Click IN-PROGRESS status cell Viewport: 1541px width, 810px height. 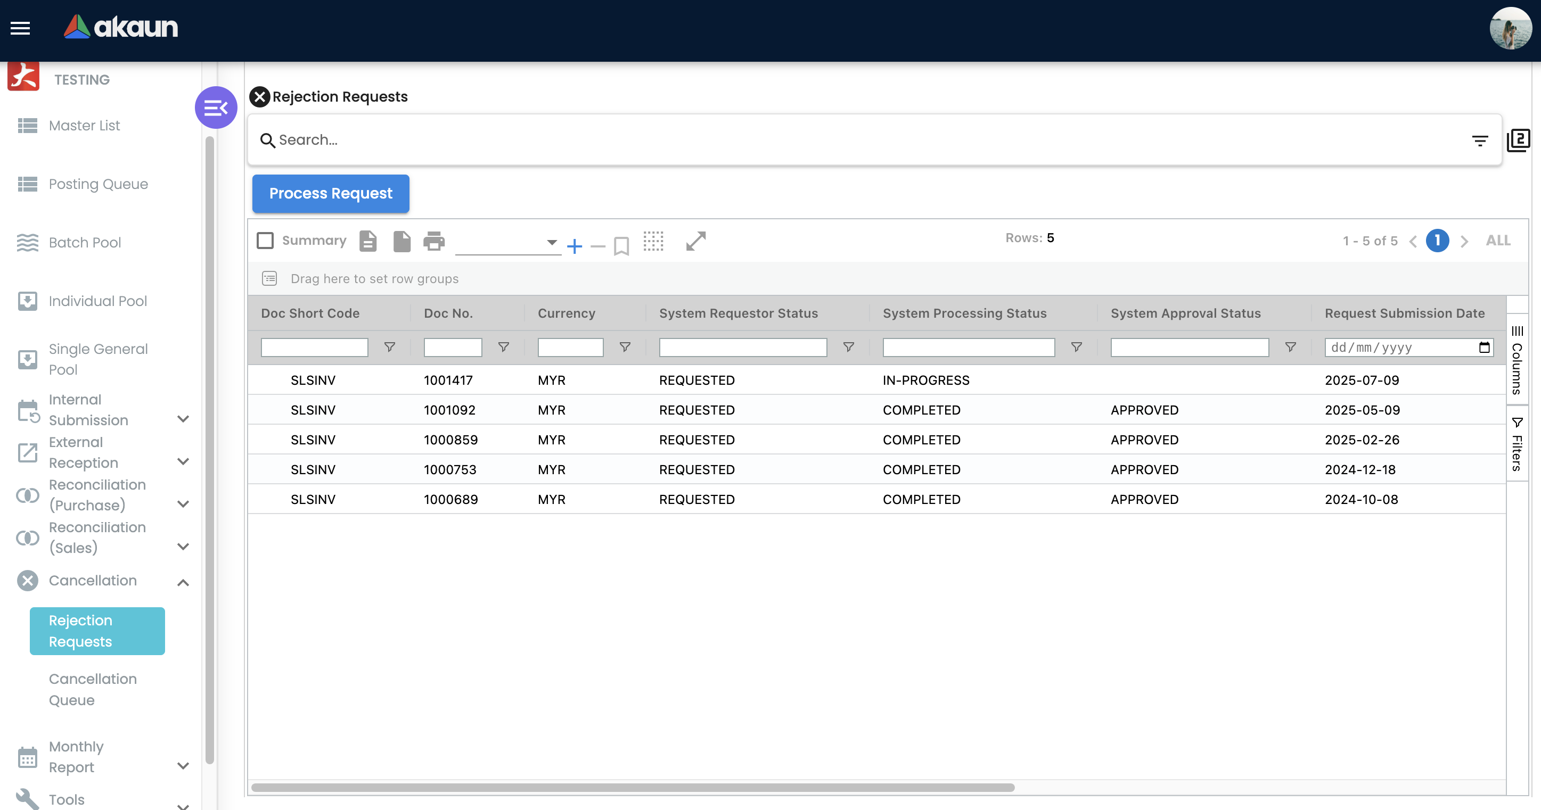tap(926, 380)
